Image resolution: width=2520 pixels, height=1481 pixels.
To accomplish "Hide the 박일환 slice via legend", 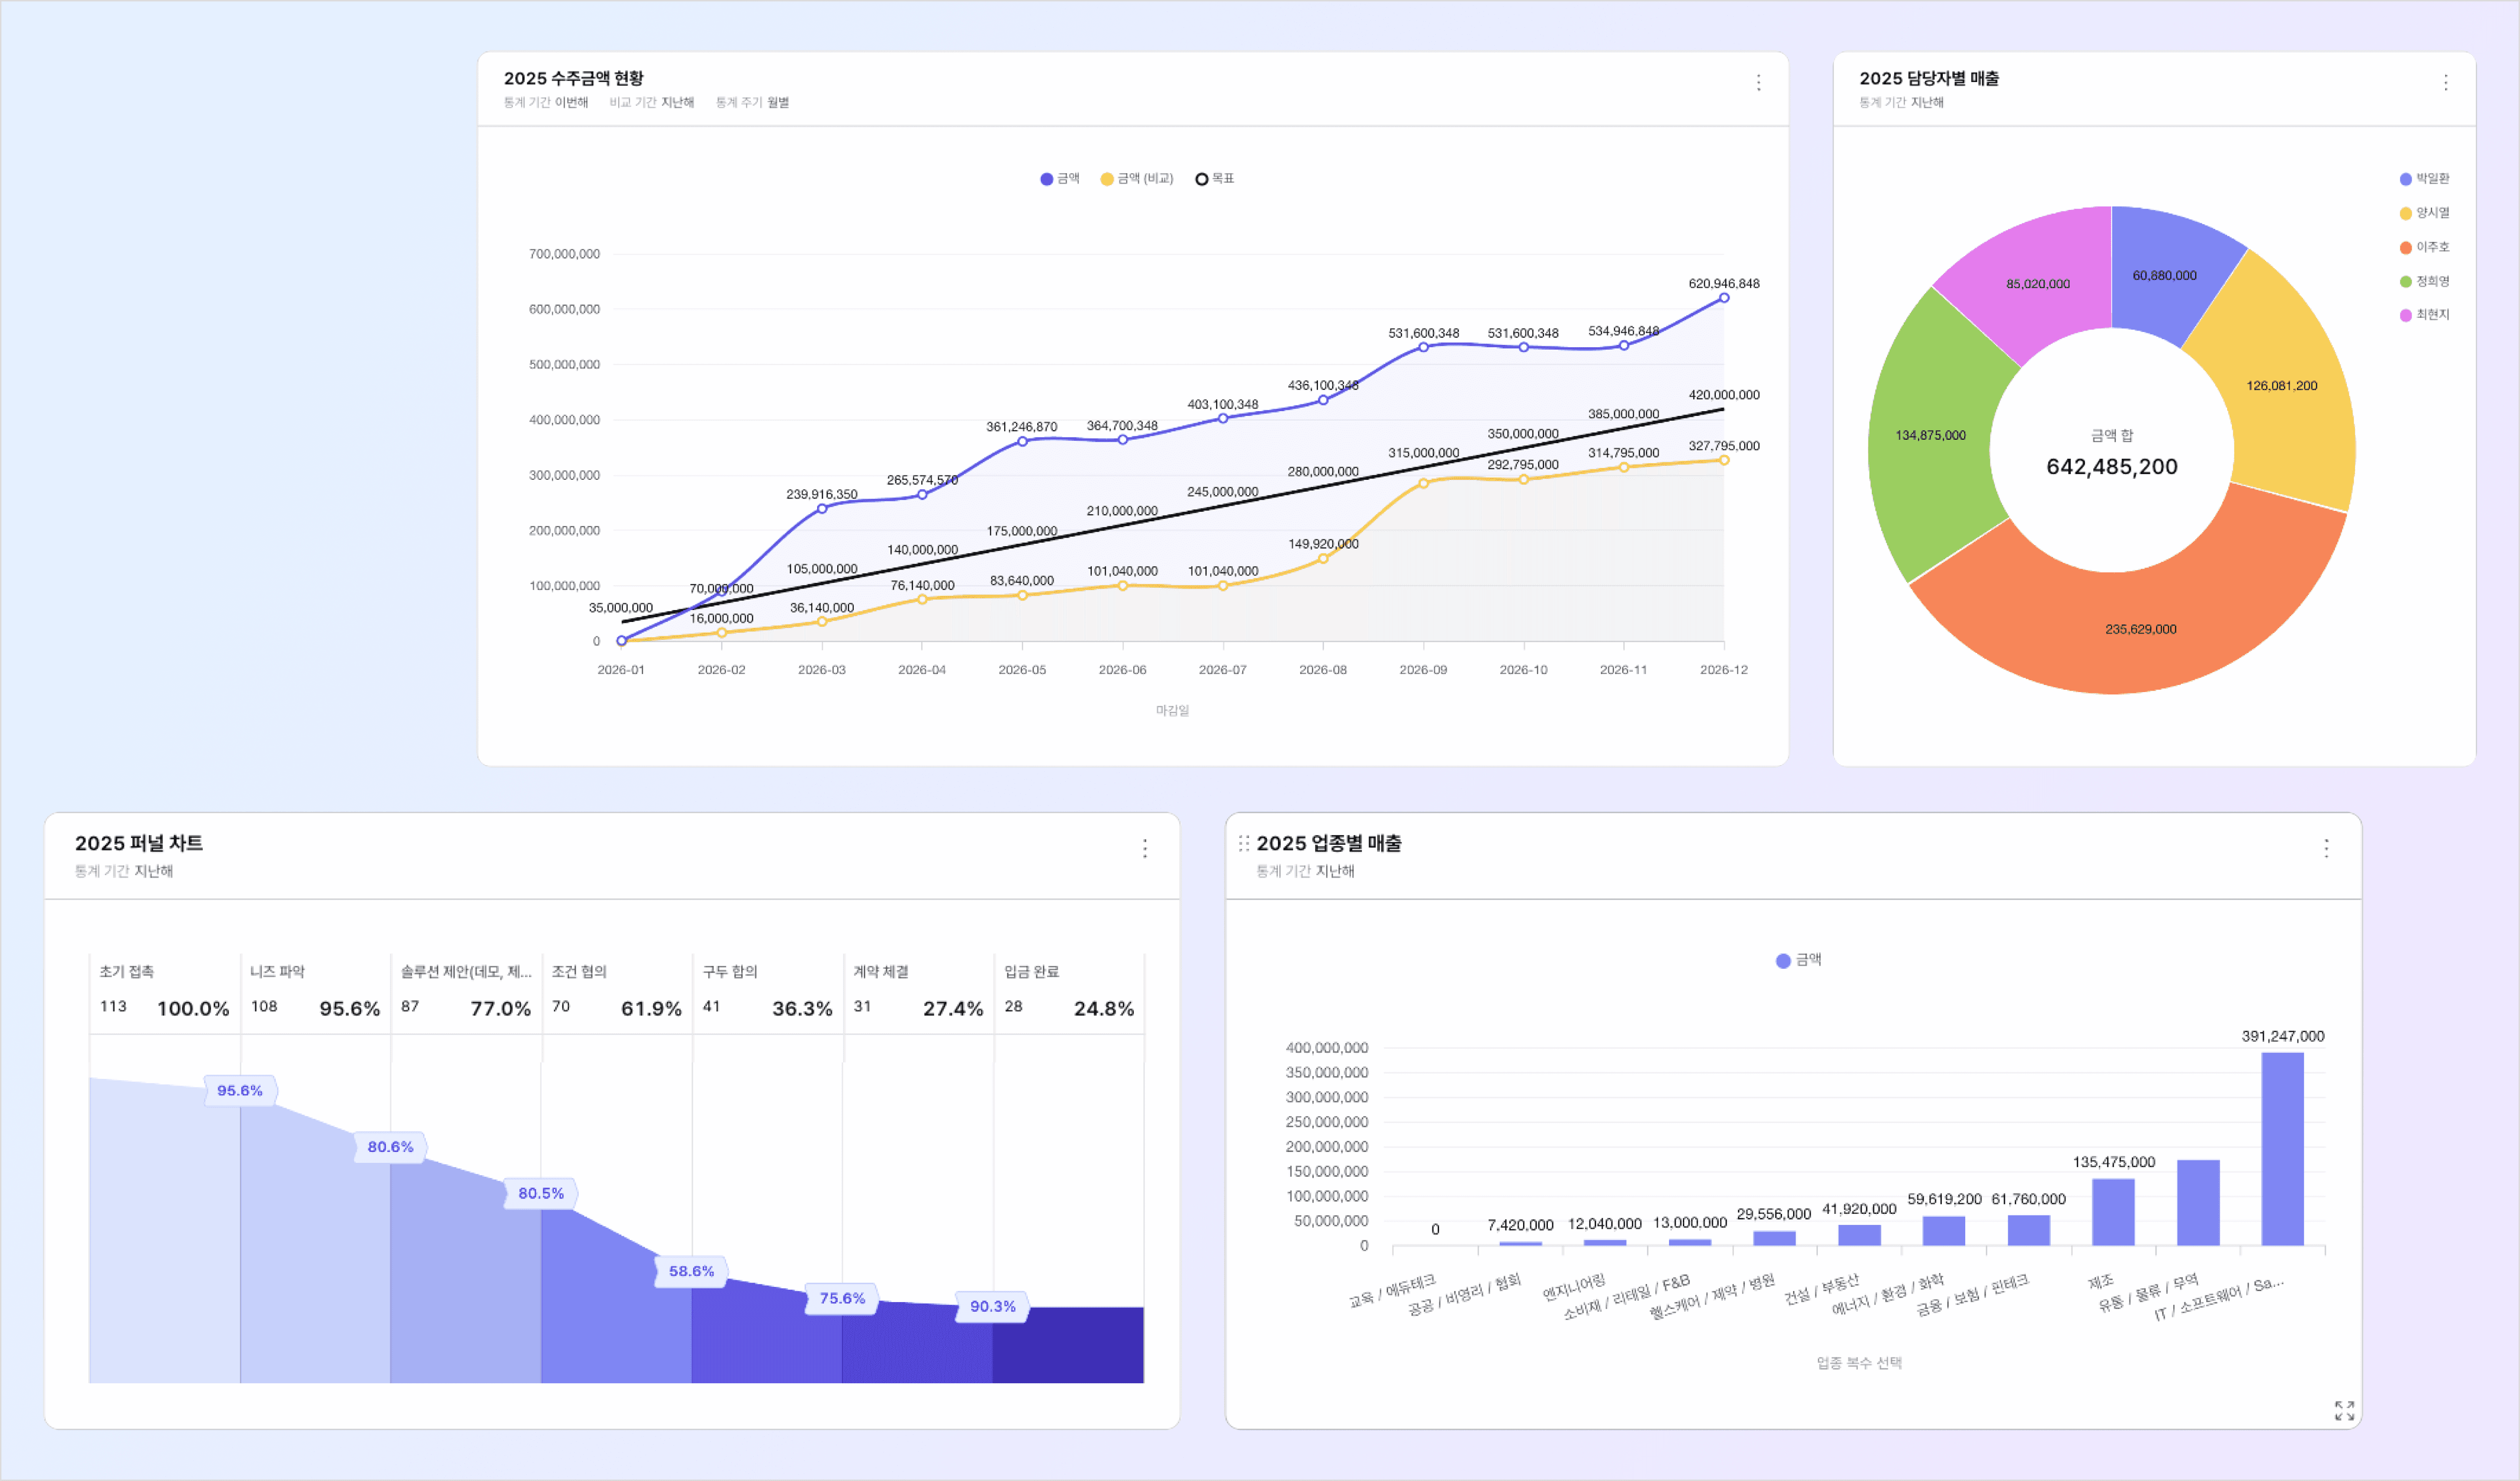I will point(2424,179).
